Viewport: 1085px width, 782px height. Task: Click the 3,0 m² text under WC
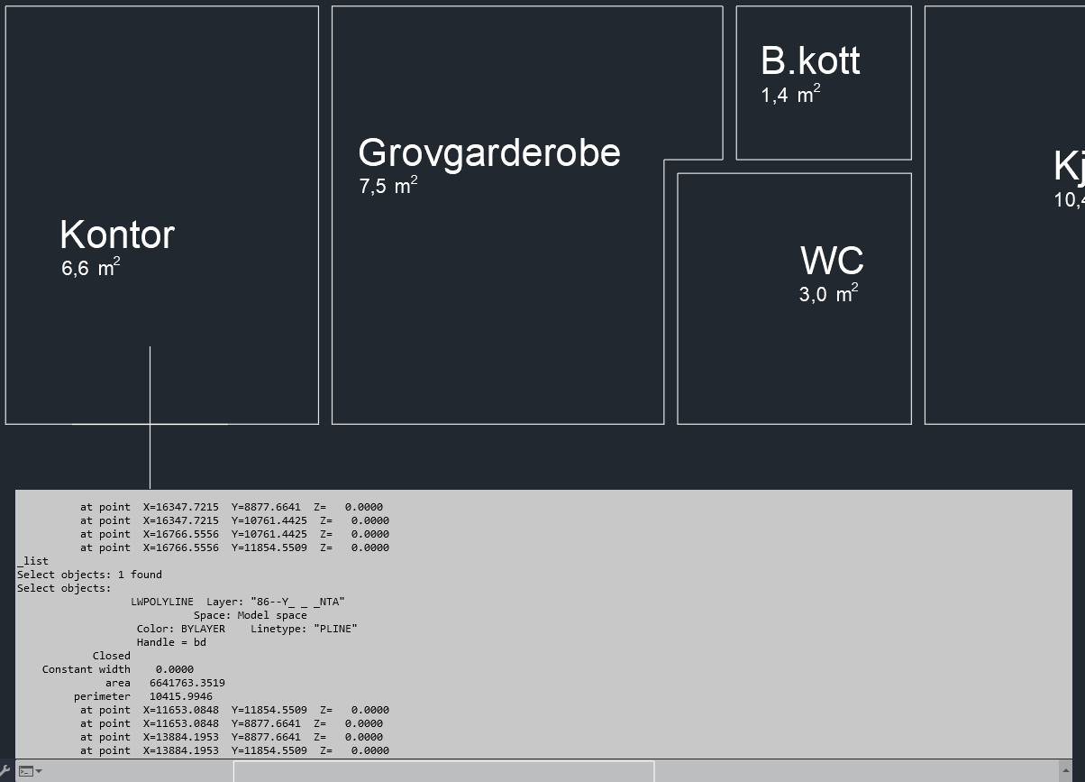tap(826, 294)
